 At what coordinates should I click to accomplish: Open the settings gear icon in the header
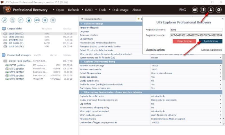pos(219,10)
